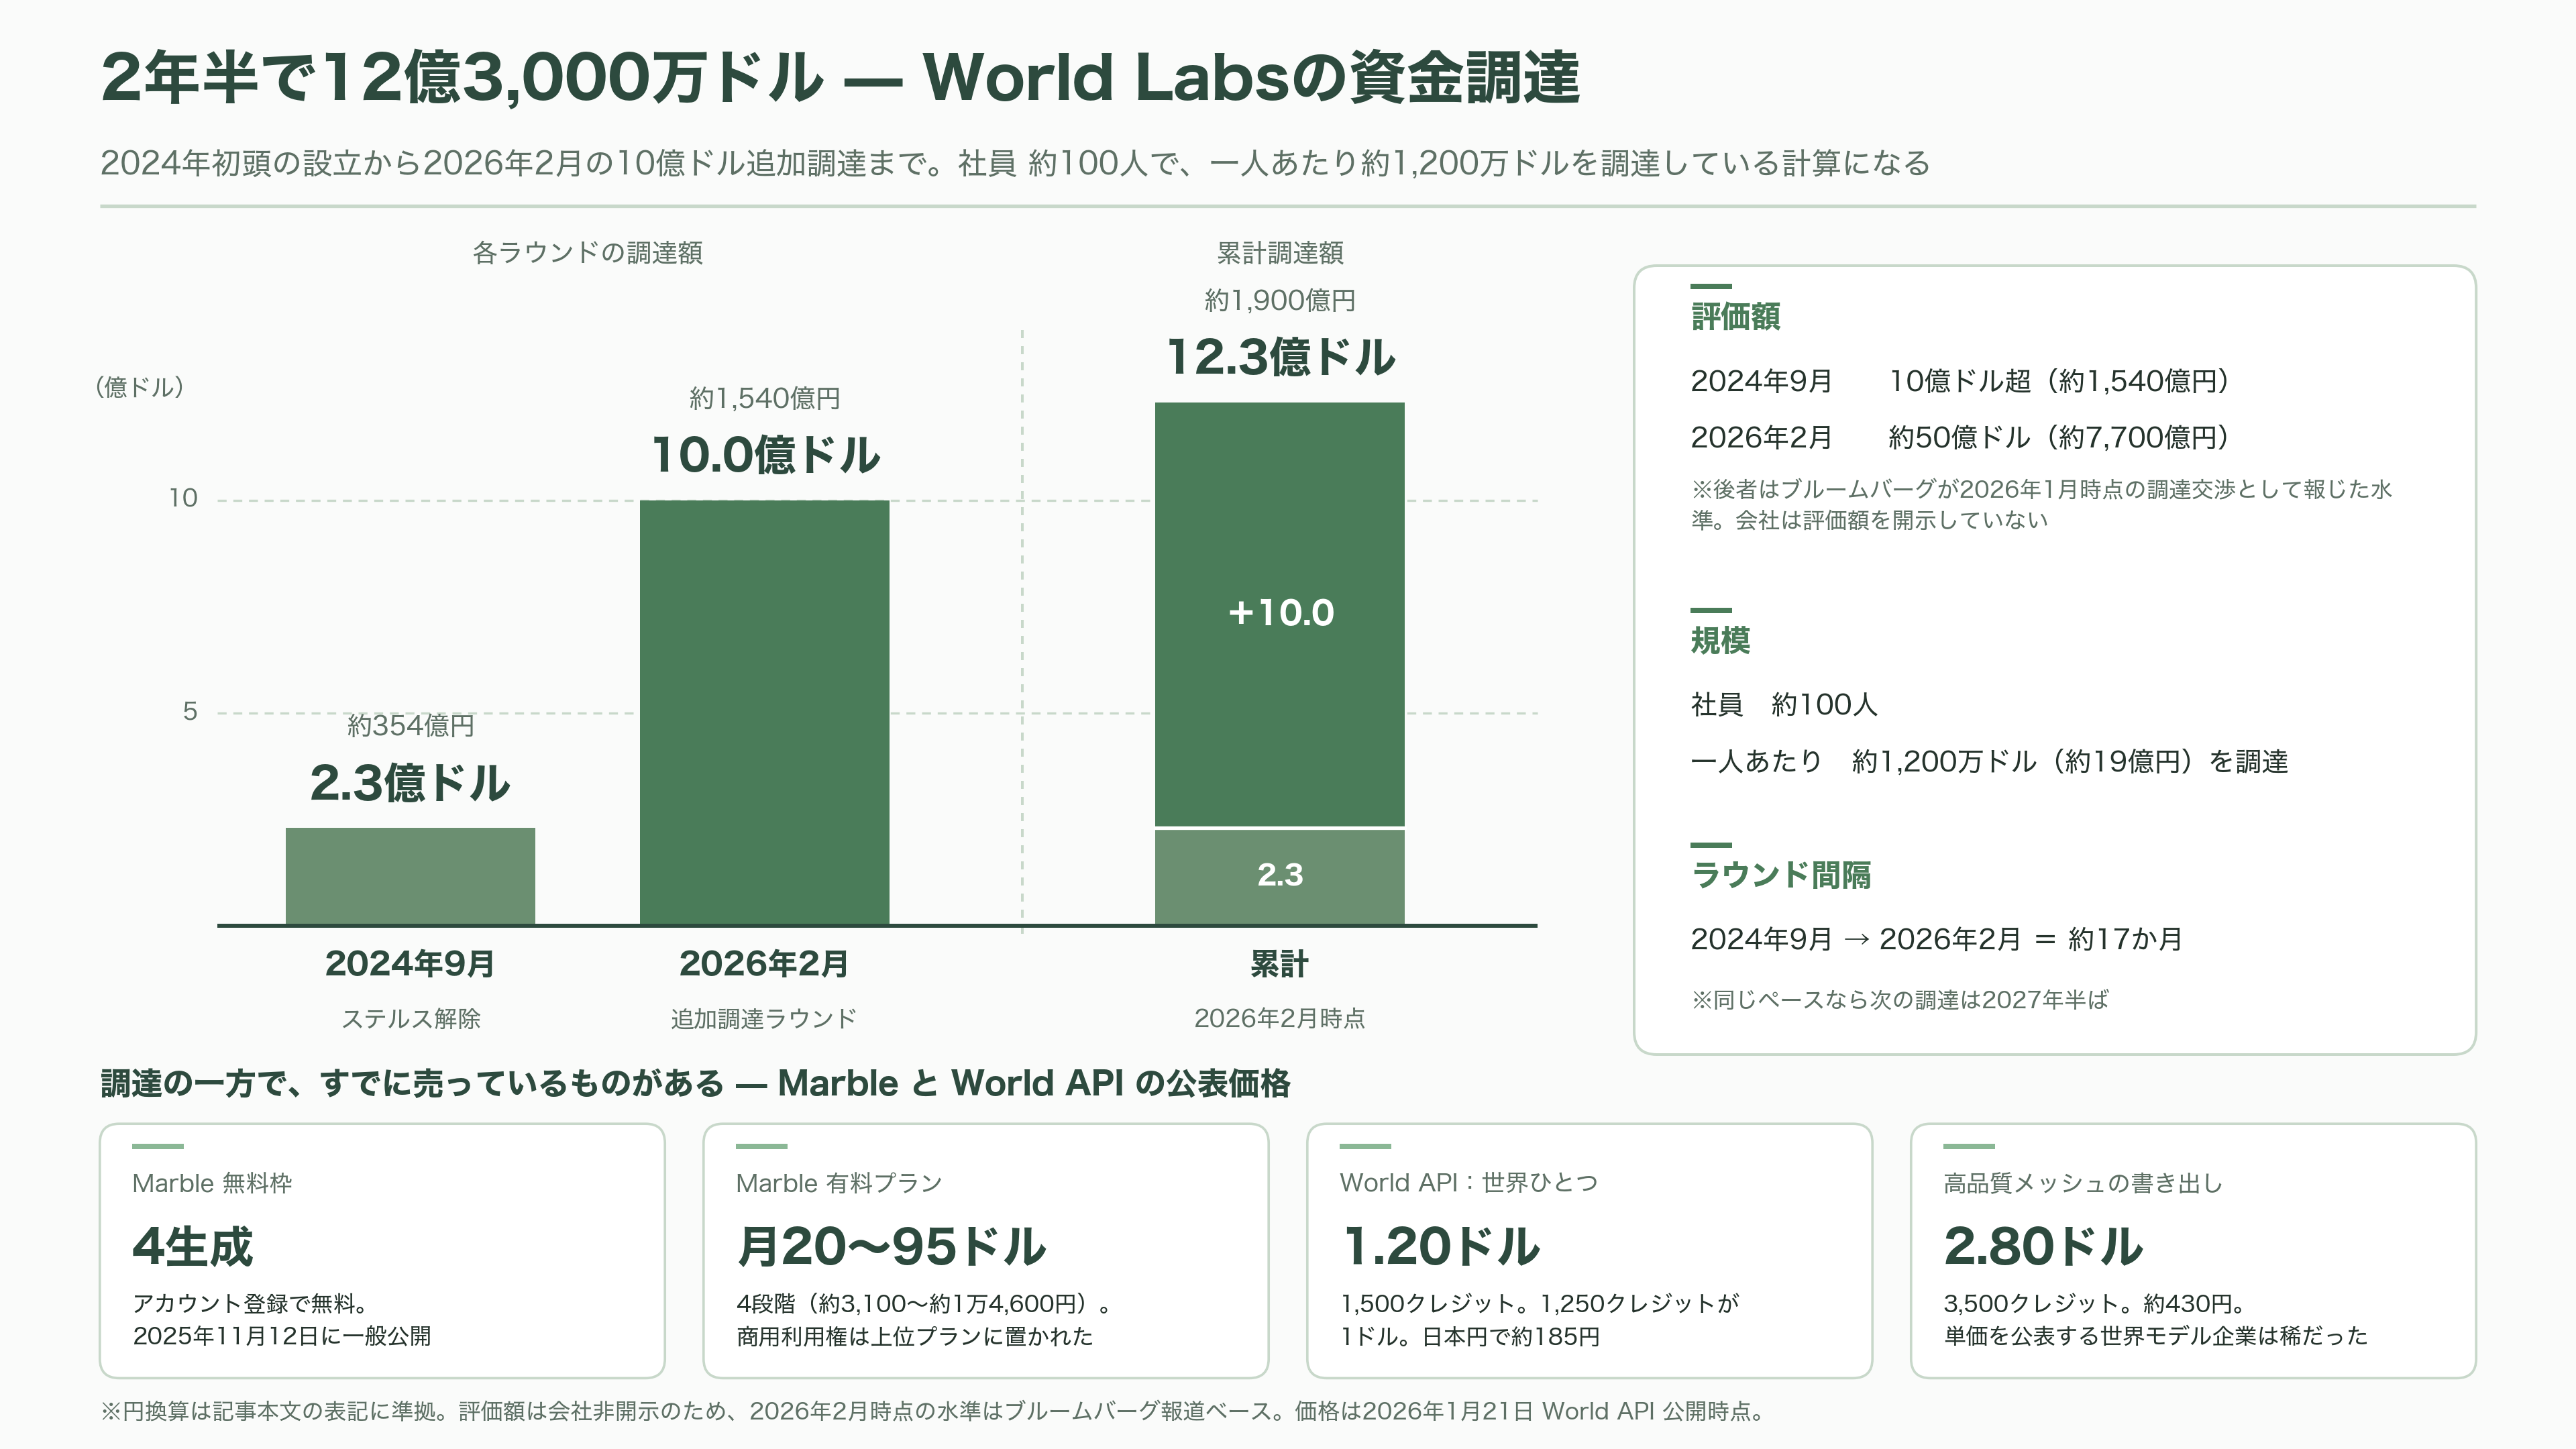Click the 2024年9月 axis label
The width and height of the screenshot is (2576, 1449).
pos(410,964)
